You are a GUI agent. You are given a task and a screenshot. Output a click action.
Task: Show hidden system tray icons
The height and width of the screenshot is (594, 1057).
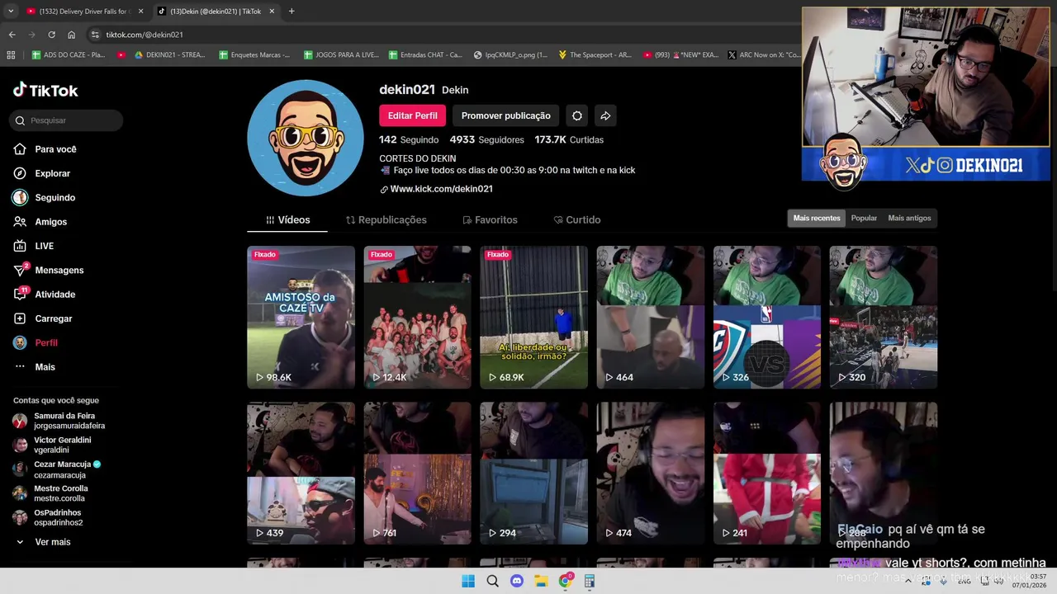pos(908,581)
